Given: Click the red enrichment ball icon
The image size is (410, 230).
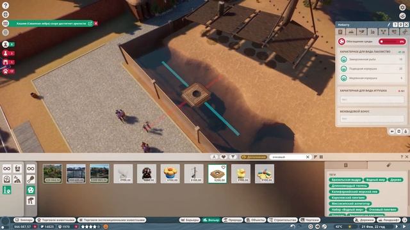Looking at the screenshot, I should (x=341, y=42).
